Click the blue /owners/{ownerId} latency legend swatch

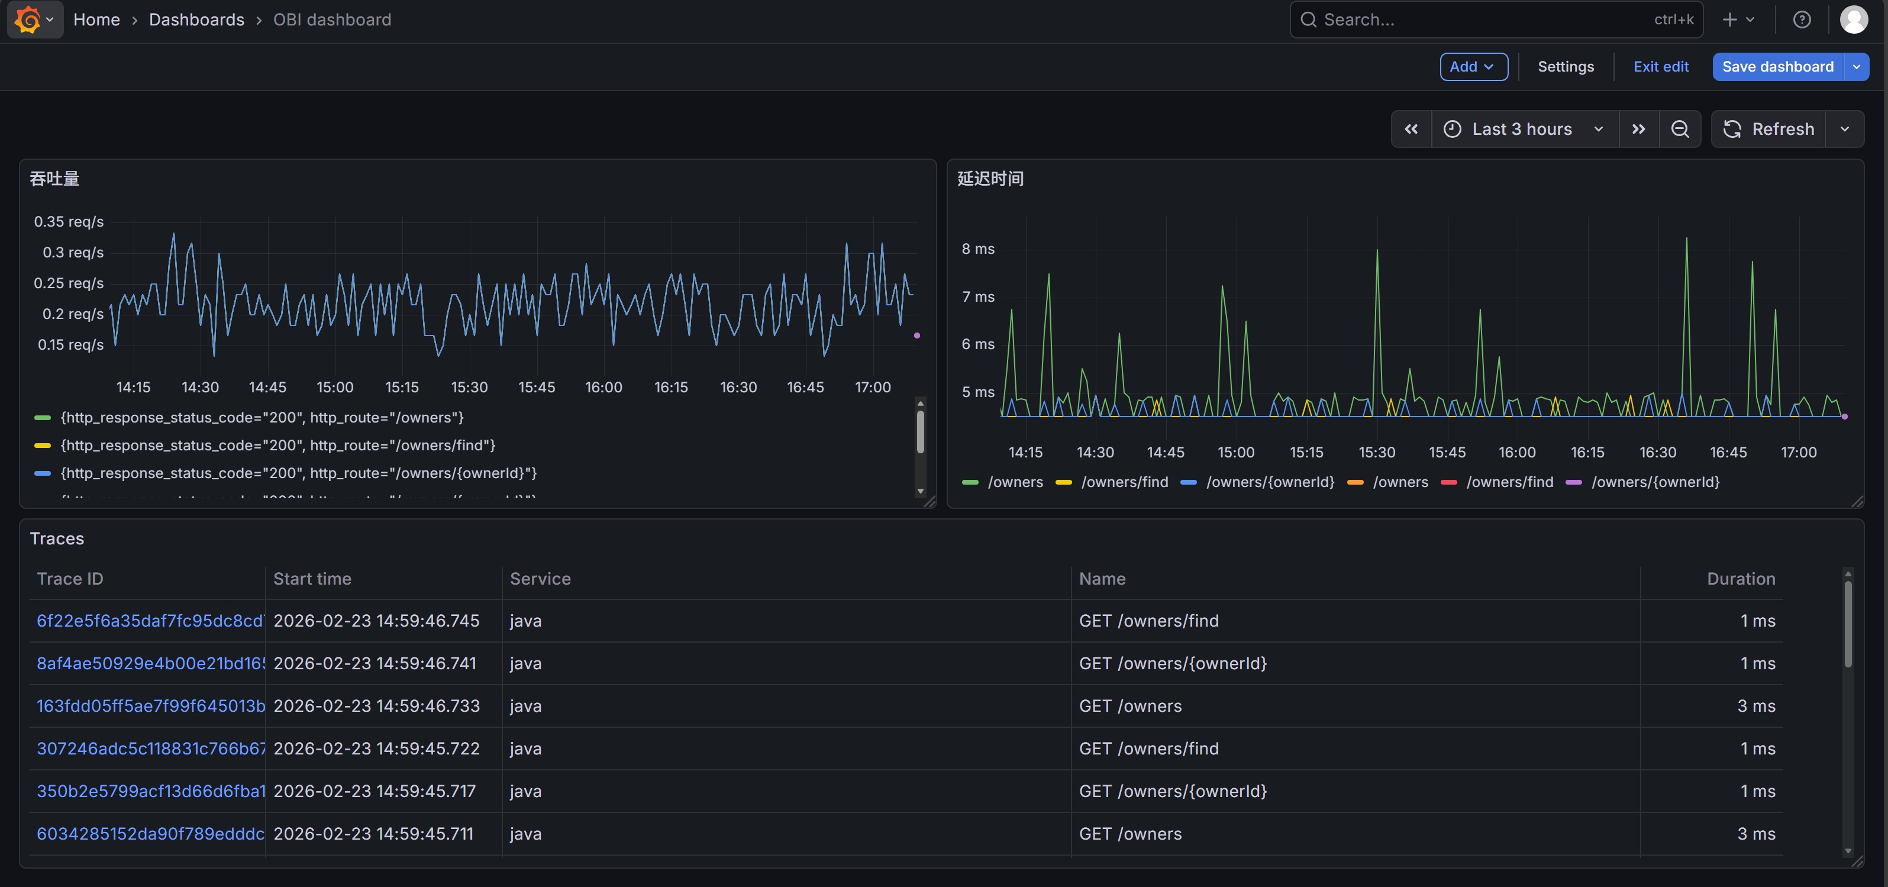tap(1189, 482)
